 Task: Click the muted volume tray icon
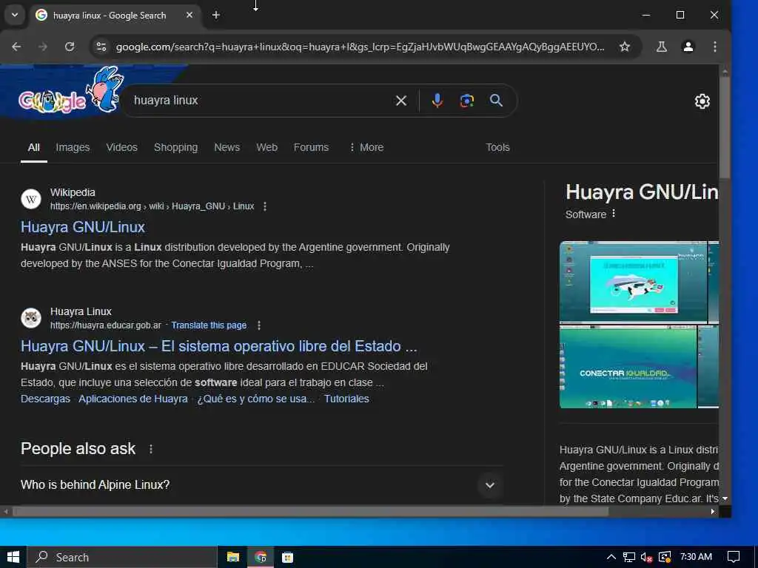(x=646, y=557)
